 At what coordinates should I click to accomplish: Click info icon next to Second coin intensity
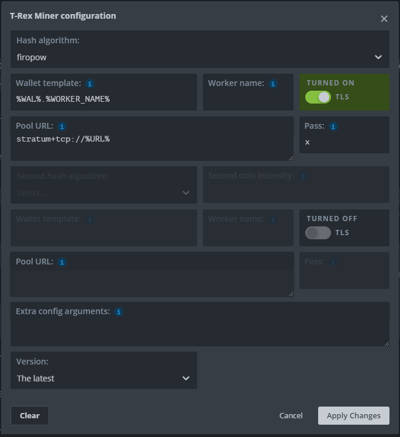303,176
